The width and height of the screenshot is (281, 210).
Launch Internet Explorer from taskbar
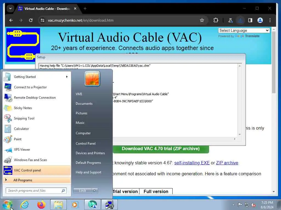pyautogui.click(x=24, y=205)
